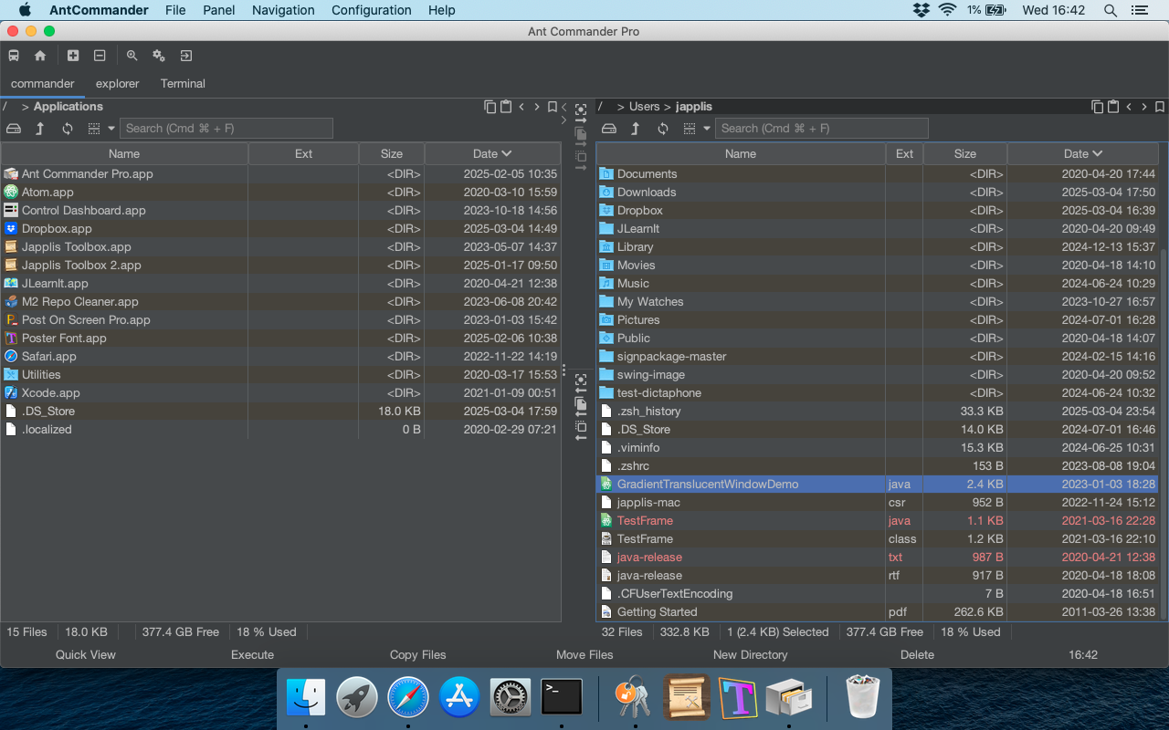1169x730 pixels.
Task: Sort left panel by Name column
Action: pyautogui.click(x=124, y=154)
